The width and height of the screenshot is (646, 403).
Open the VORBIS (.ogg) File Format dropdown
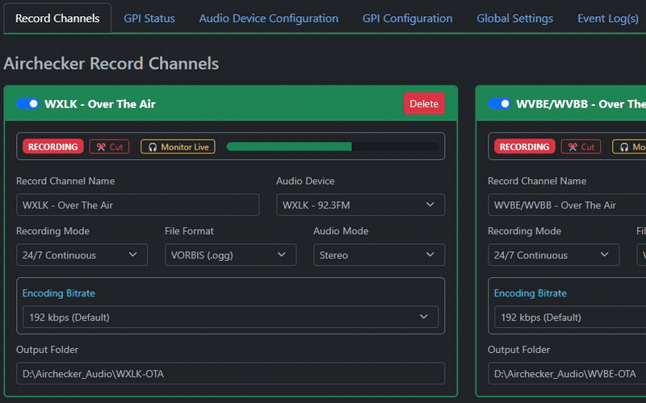230,254
